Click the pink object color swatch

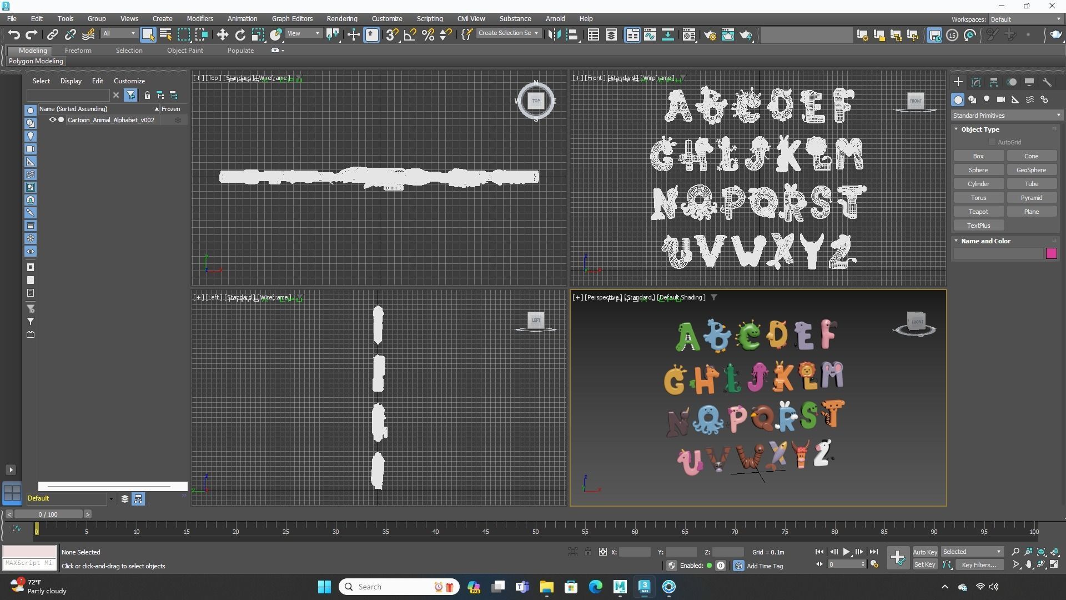1051,253
